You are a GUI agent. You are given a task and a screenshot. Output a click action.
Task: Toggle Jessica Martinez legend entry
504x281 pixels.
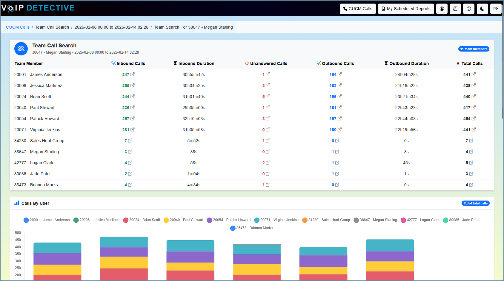96,220
